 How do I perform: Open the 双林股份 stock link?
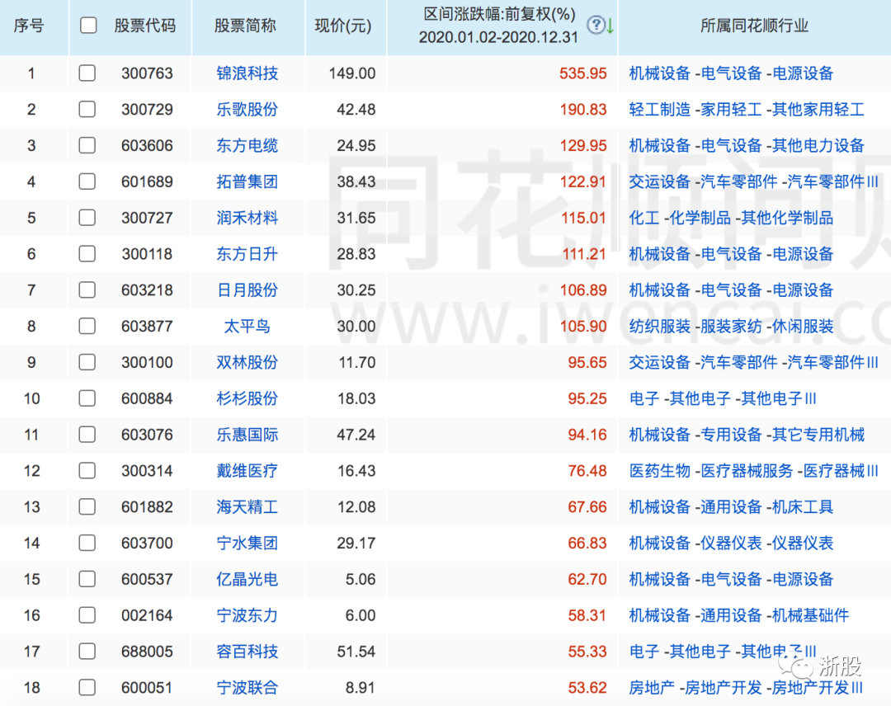[x=246, y=362]
